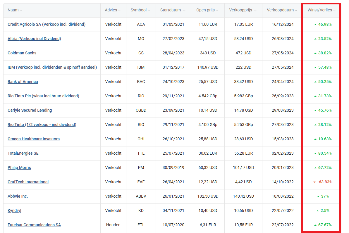
Task: Click the up arrow icon next to 67.67%
Action: 315,225
